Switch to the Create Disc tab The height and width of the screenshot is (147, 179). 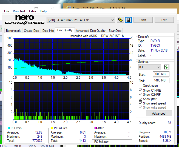[x=32, y=31]
